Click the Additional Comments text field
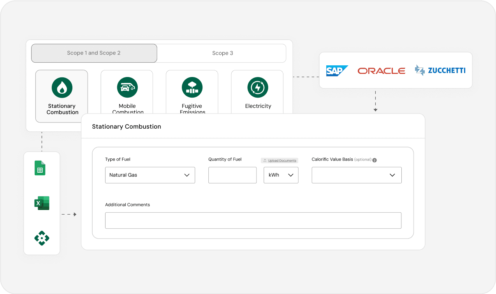Viewport: 496px width, 294px height. pyautogui.click(x=253, y=220)
